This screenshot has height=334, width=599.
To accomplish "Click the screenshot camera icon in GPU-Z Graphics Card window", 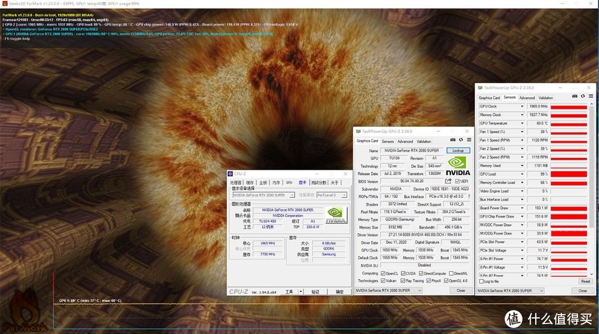I will click(453, 141).
